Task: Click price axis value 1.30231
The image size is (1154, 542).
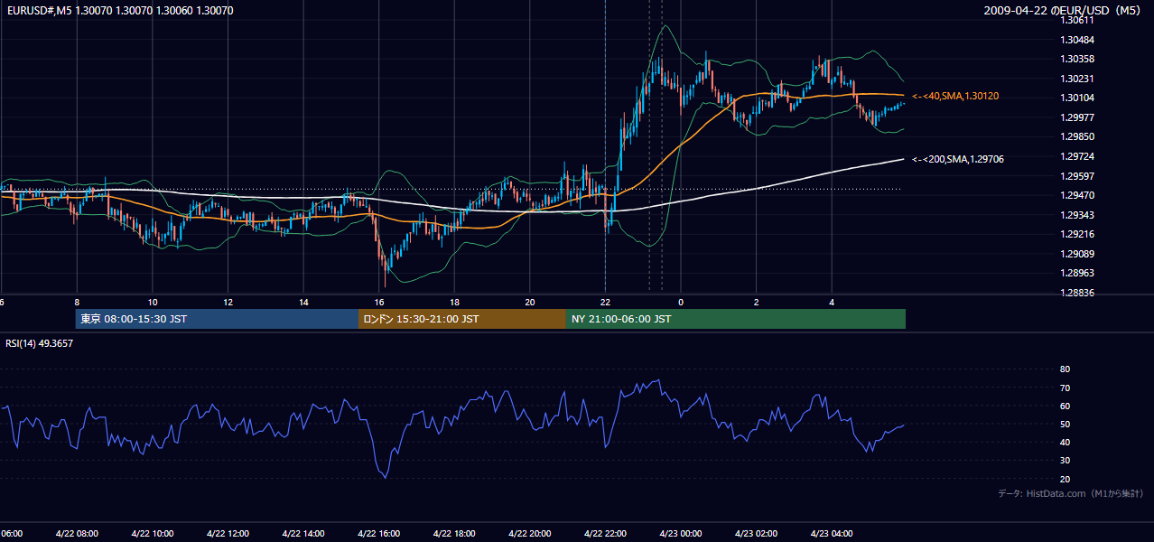Action: click(x=1077, y=79)
